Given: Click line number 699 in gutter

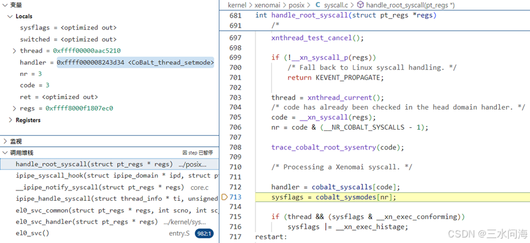Looking at the screenshot, I should click(x=235, y=58).
